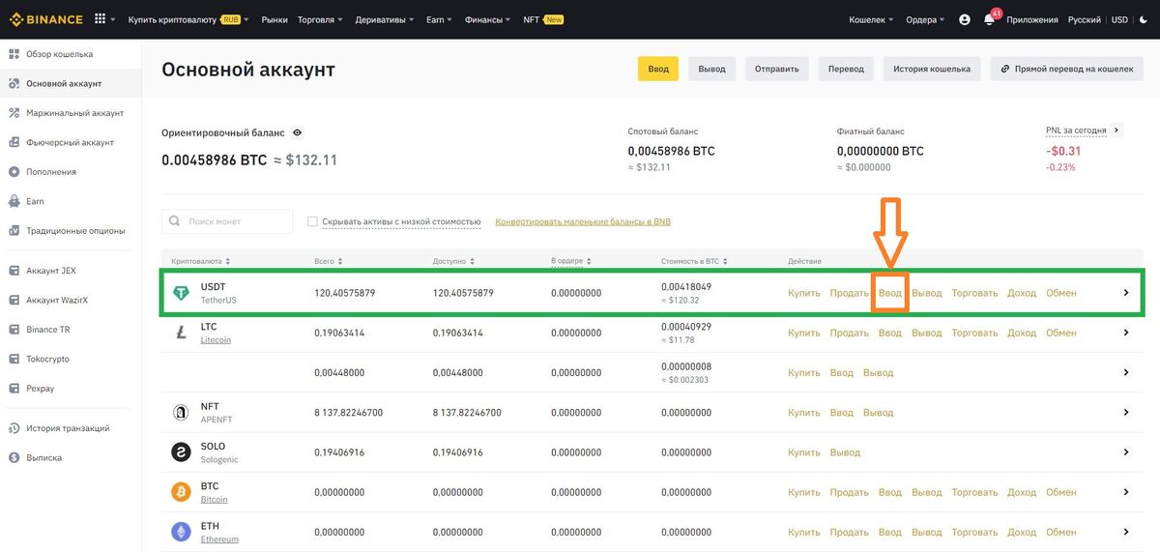Expand USDT row details chevron
The height and width of the screenshot is (552, 1160).
(x=1126, y=293)
